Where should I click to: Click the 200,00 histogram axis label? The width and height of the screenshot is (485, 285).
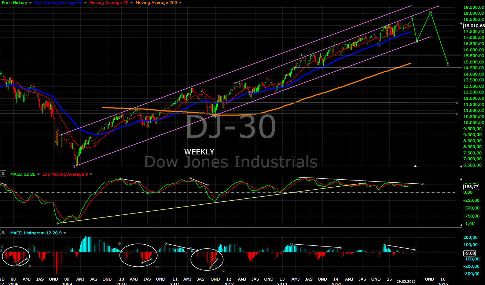(x=470, y=237)
